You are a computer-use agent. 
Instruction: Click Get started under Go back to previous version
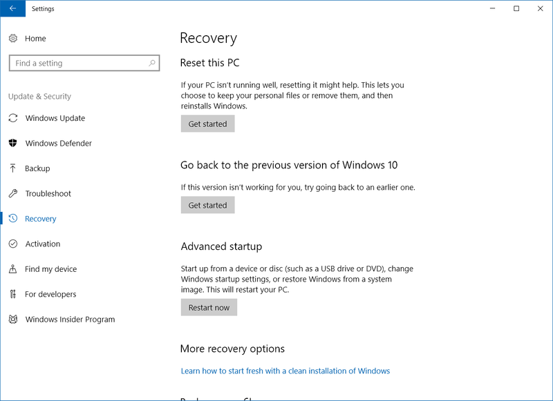point(208,205)
